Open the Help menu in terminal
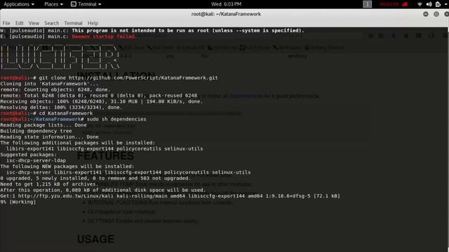 93,23
